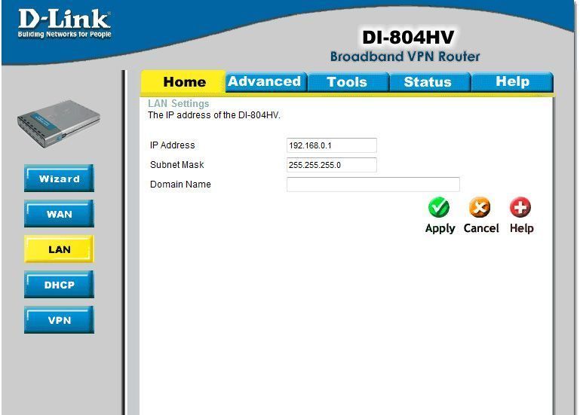
Task: Click the DI-804HV model title
Action: tap(408, 38)
